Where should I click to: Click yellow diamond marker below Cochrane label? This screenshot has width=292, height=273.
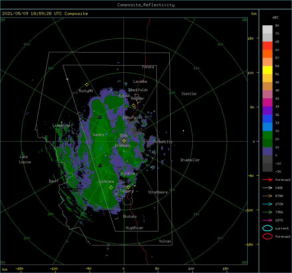111,188
